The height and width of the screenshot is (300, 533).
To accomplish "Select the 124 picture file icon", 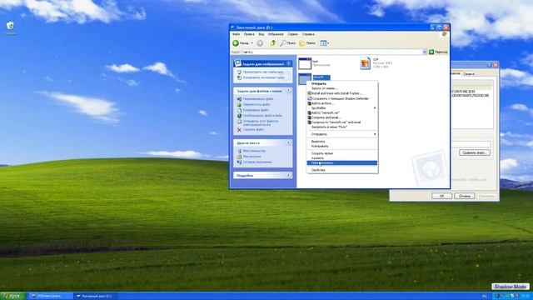I will 365,63.
